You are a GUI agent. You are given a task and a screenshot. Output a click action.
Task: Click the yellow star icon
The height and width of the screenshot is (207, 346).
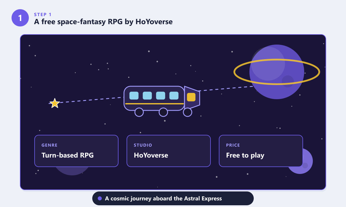pos(54,103)
